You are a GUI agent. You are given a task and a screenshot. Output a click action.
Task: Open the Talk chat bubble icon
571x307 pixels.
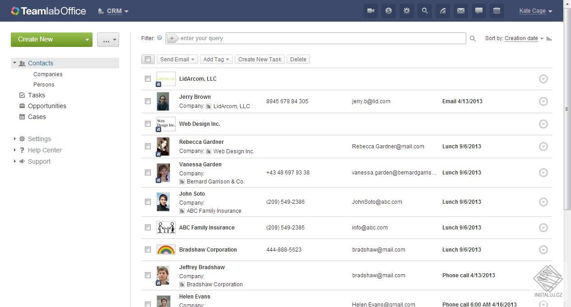coord(478,10)
